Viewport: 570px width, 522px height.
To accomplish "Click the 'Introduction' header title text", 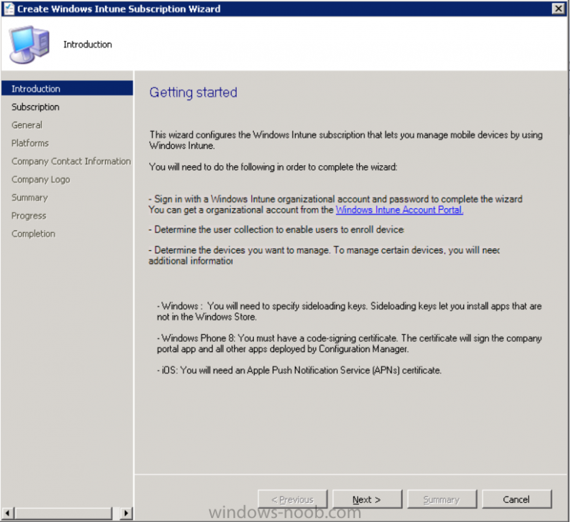I will (x=88, y=44).
